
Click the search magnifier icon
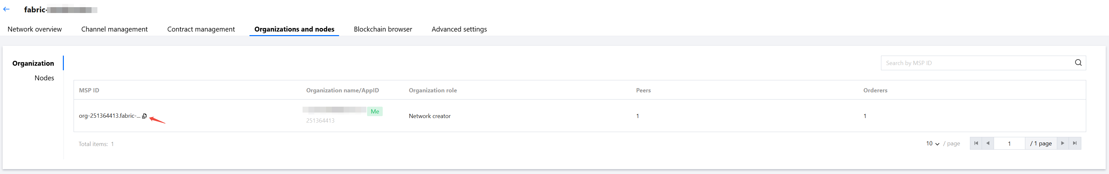1078,63
